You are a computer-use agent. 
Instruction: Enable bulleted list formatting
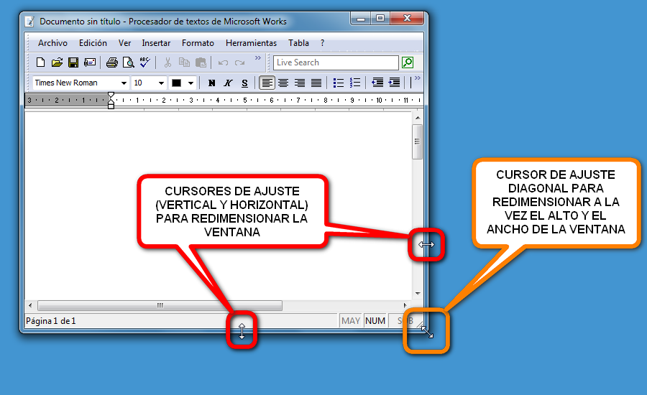tap(339, 83)
